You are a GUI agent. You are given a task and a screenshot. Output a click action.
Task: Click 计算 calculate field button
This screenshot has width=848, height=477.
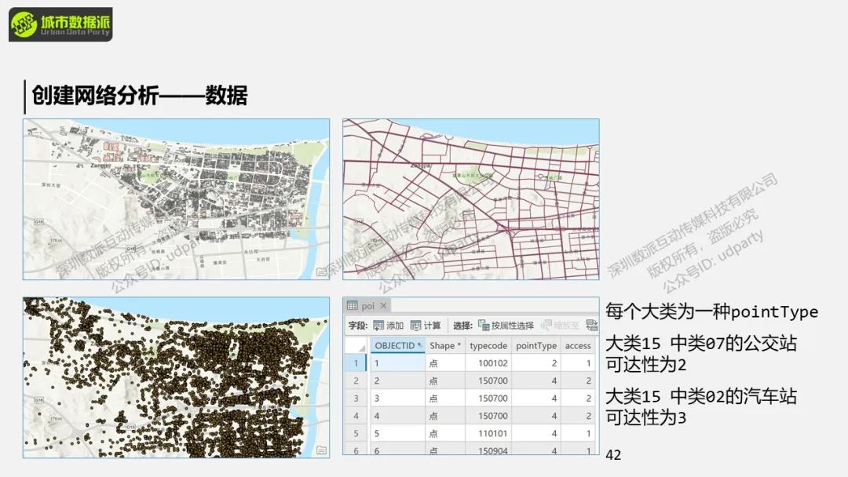(426, 326)
